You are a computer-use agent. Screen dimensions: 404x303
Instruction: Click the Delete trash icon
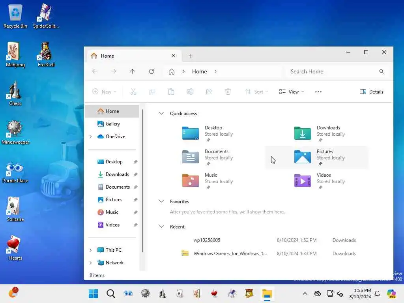coord(228,92)
